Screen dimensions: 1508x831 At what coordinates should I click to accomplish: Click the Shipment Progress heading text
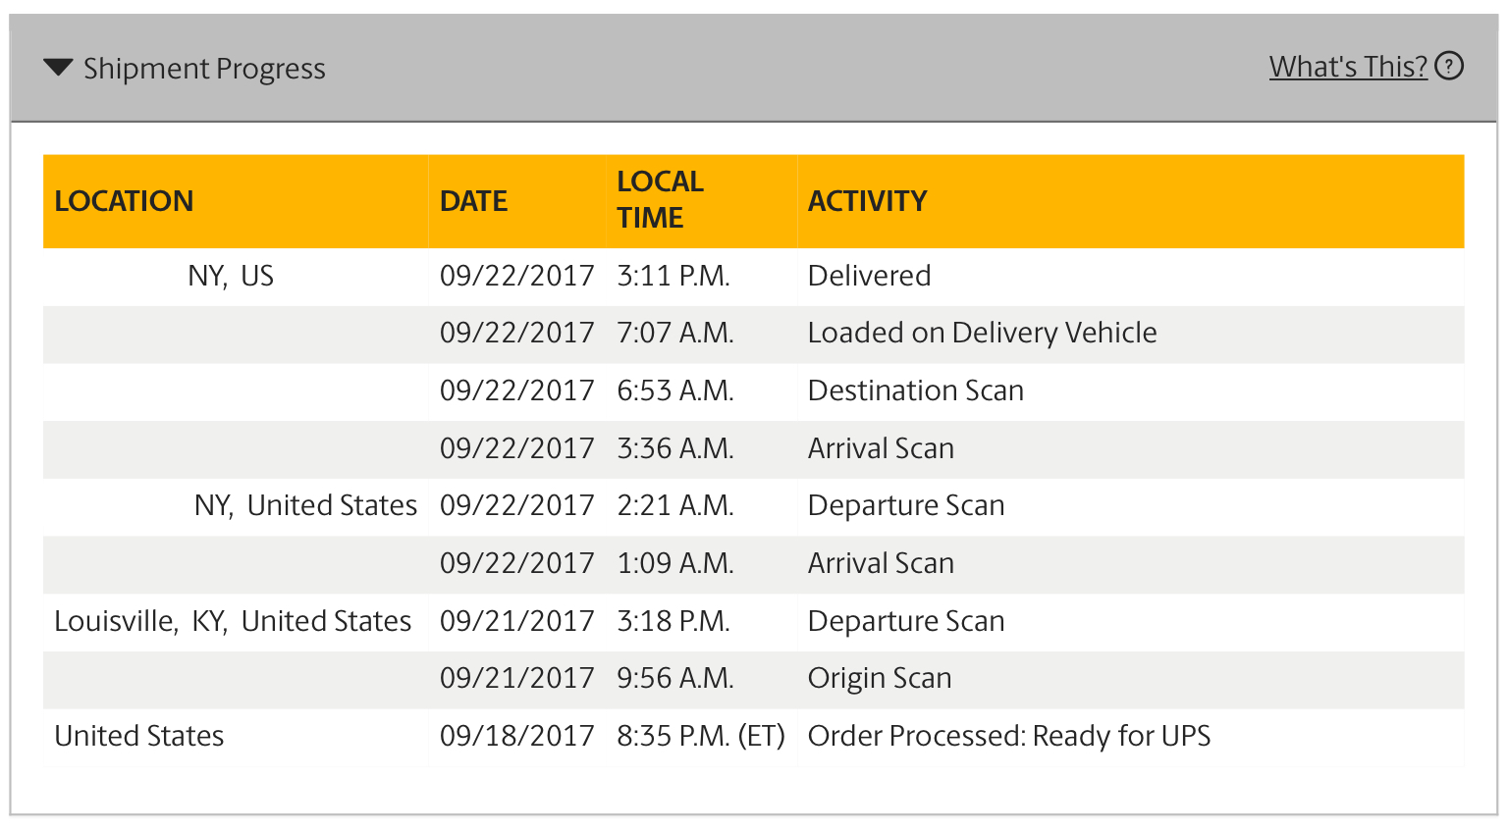[204, 69]
